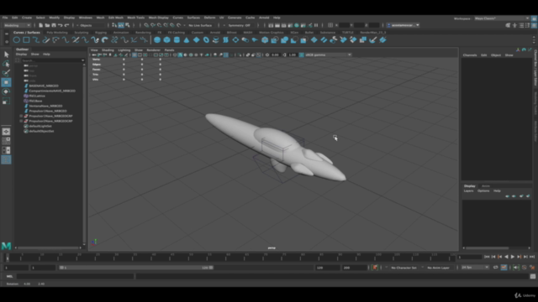Open the user account dropdown
This screenshot has width=538, height=302.
(x=403, y=25)
